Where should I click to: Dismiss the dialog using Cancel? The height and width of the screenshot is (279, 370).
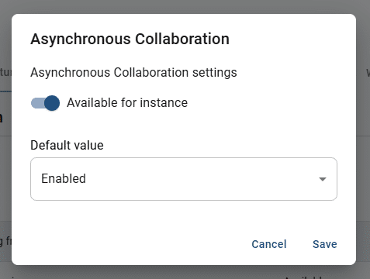coord(269,244)
